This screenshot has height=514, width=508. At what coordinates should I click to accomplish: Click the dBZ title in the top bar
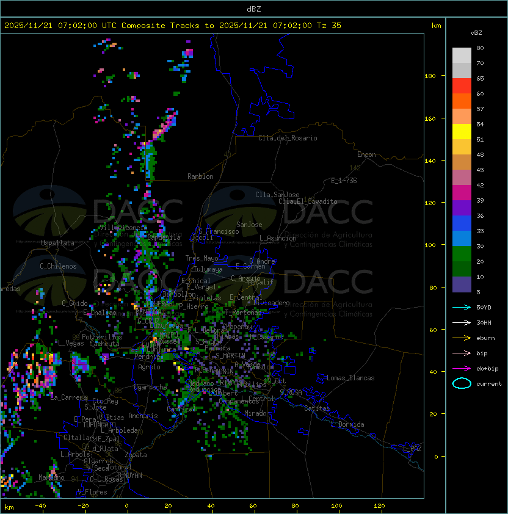pos(254,9)
